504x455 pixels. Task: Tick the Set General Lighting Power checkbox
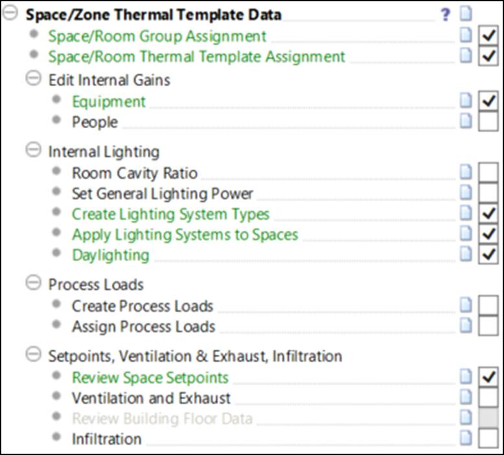point(488,193)
